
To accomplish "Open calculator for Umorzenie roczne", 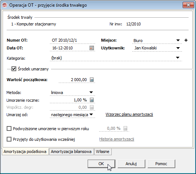I will 92,100.
